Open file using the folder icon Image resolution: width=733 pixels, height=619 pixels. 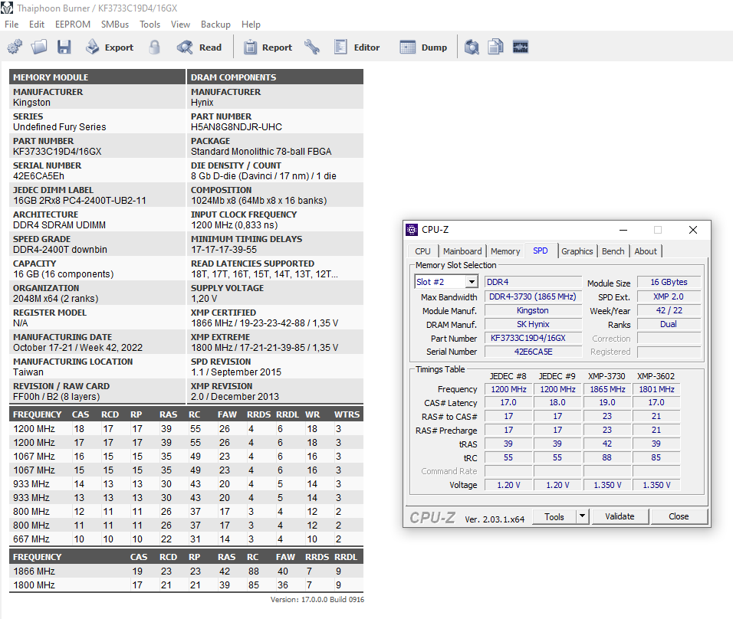(x=39, y=47)
